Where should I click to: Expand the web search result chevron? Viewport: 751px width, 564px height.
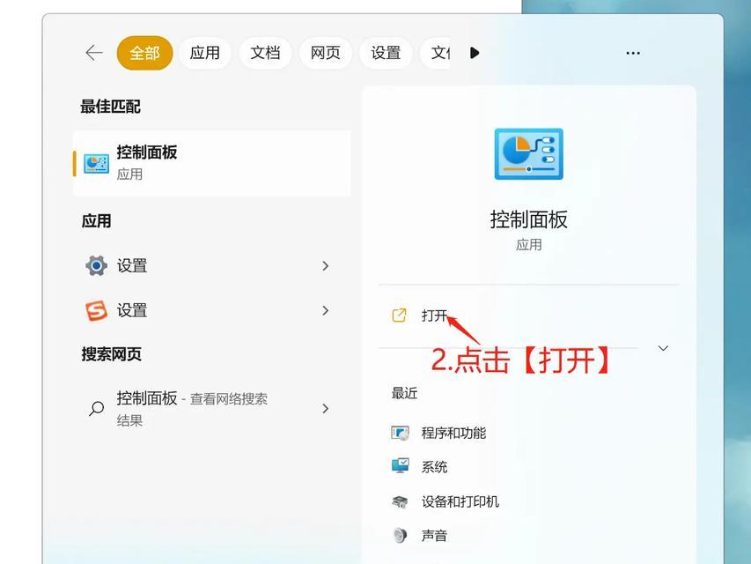(326, 408)
